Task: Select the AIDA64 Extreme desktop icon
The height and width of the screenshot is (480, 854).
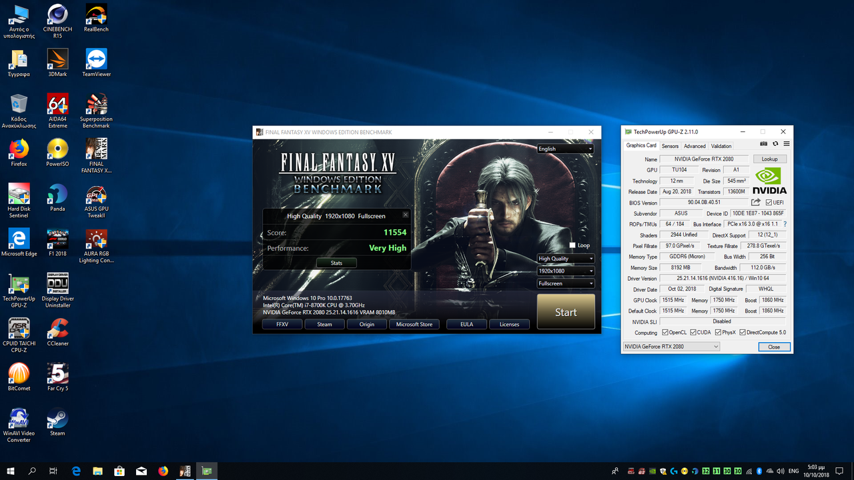Action: (x=57, y=111)
